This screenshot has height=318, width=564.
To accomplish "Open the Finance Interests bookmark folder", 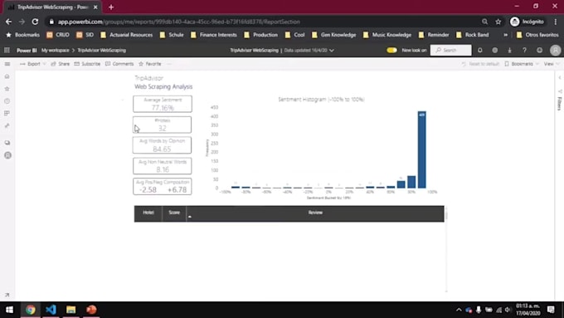I will [x=214, y=35].
